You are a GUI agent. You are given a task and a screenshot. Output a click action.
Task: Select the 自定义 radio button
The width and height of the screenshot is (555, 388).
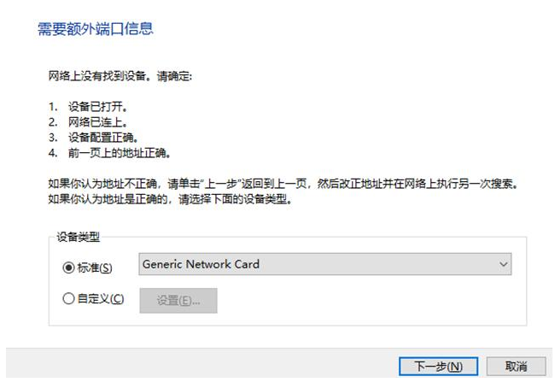click(x=69, y=299)
